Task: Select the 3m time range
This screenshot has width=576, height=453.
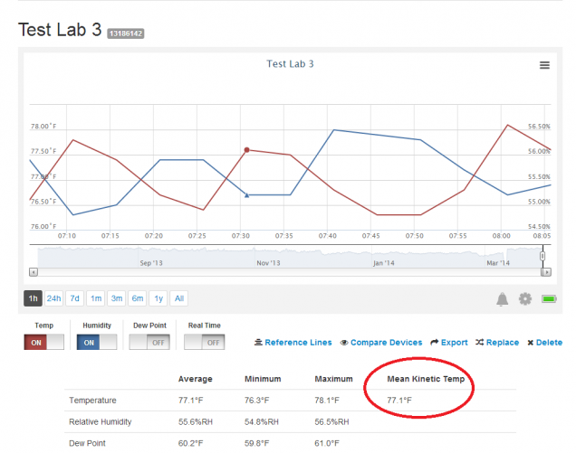Action: click(117, 298)
